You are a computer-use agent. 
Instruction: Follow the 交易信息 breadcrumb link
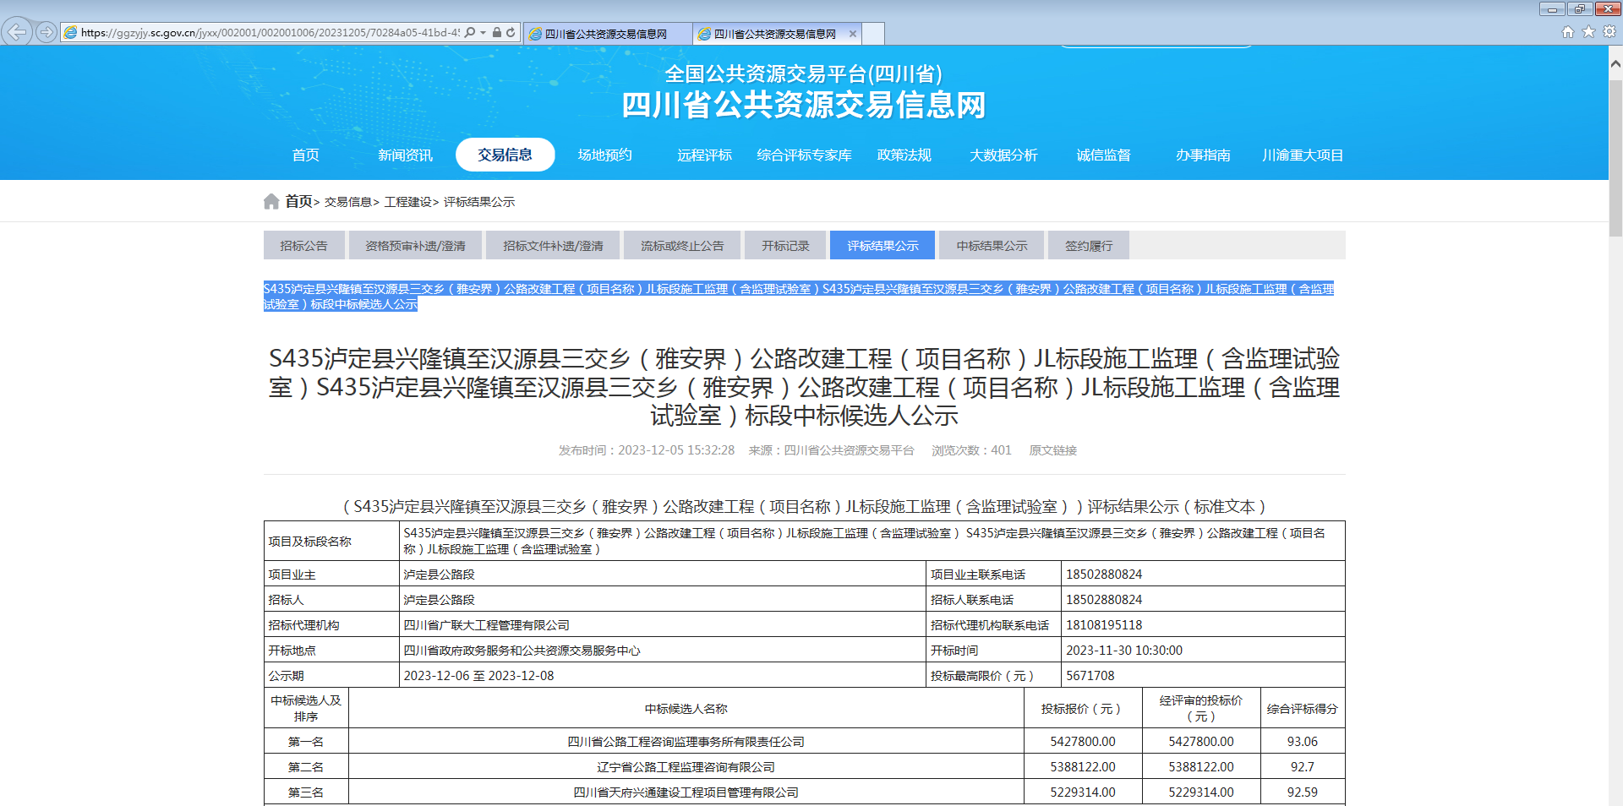click(x=348, y=202)
